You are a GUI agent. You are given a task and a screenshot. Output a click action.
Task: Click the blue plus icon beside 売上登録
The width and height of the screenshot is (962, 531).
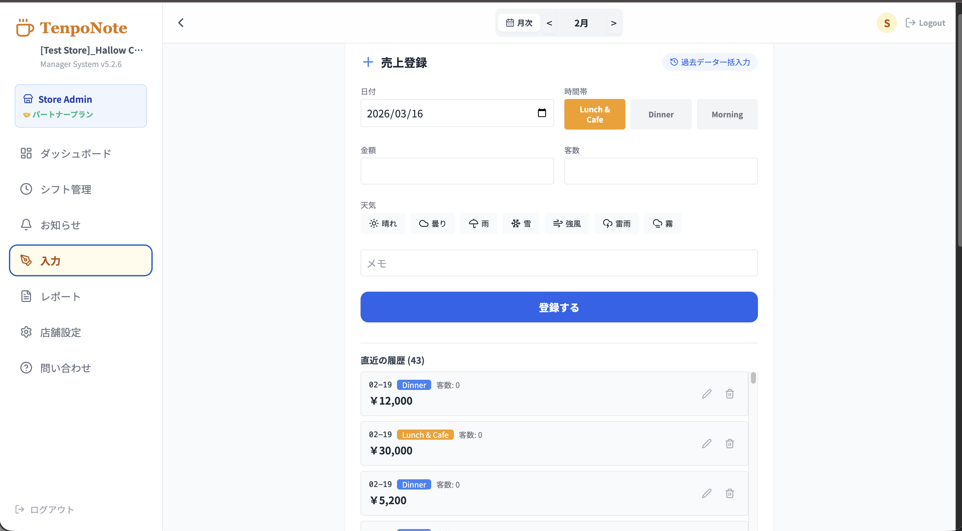(x=368, y=62)
